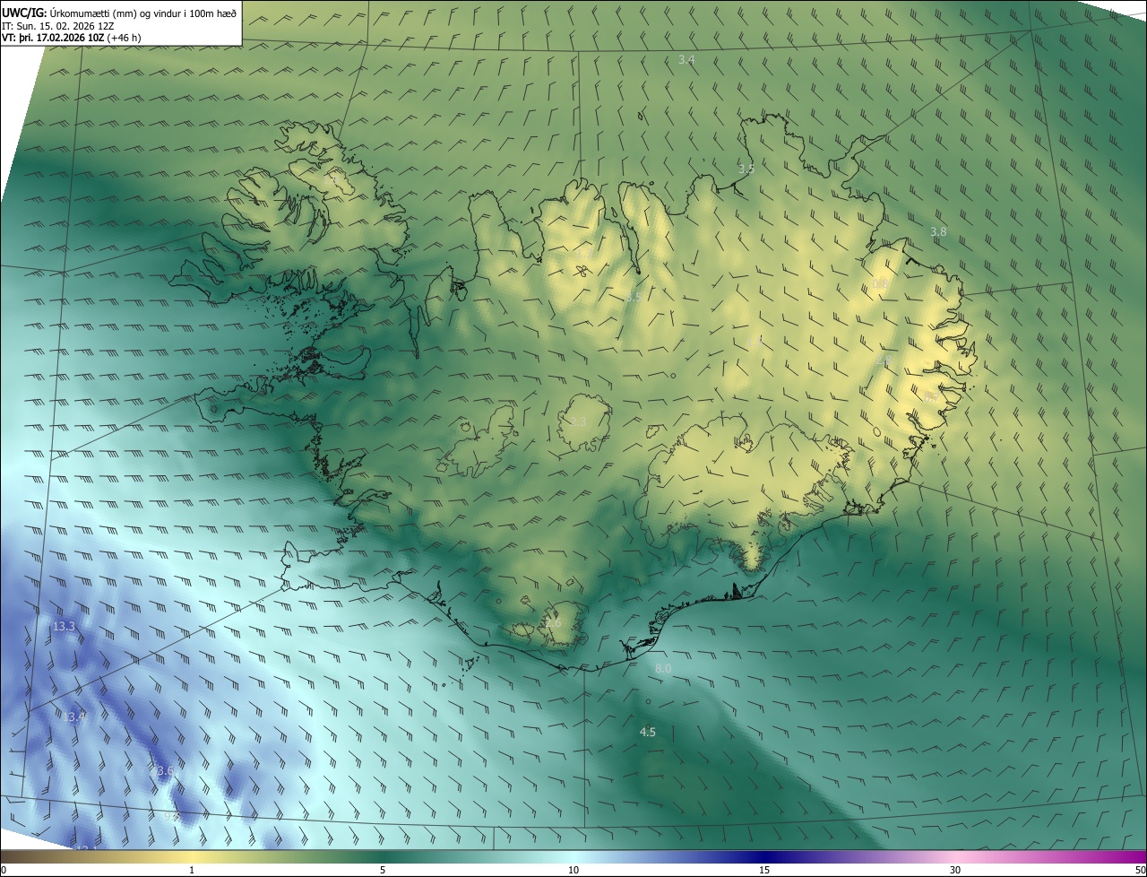Screen dimensions: 1147x877
Task: Click the map value label "13.4"
Action: pyautogui.click(x=74, y=716)
